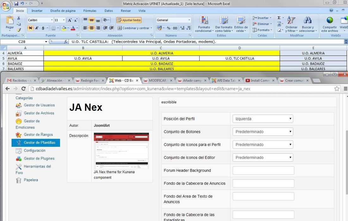Expand the Excel Name Box dropdown arrow
Viewport: 348px width, 221px height.
click(46, 42)
